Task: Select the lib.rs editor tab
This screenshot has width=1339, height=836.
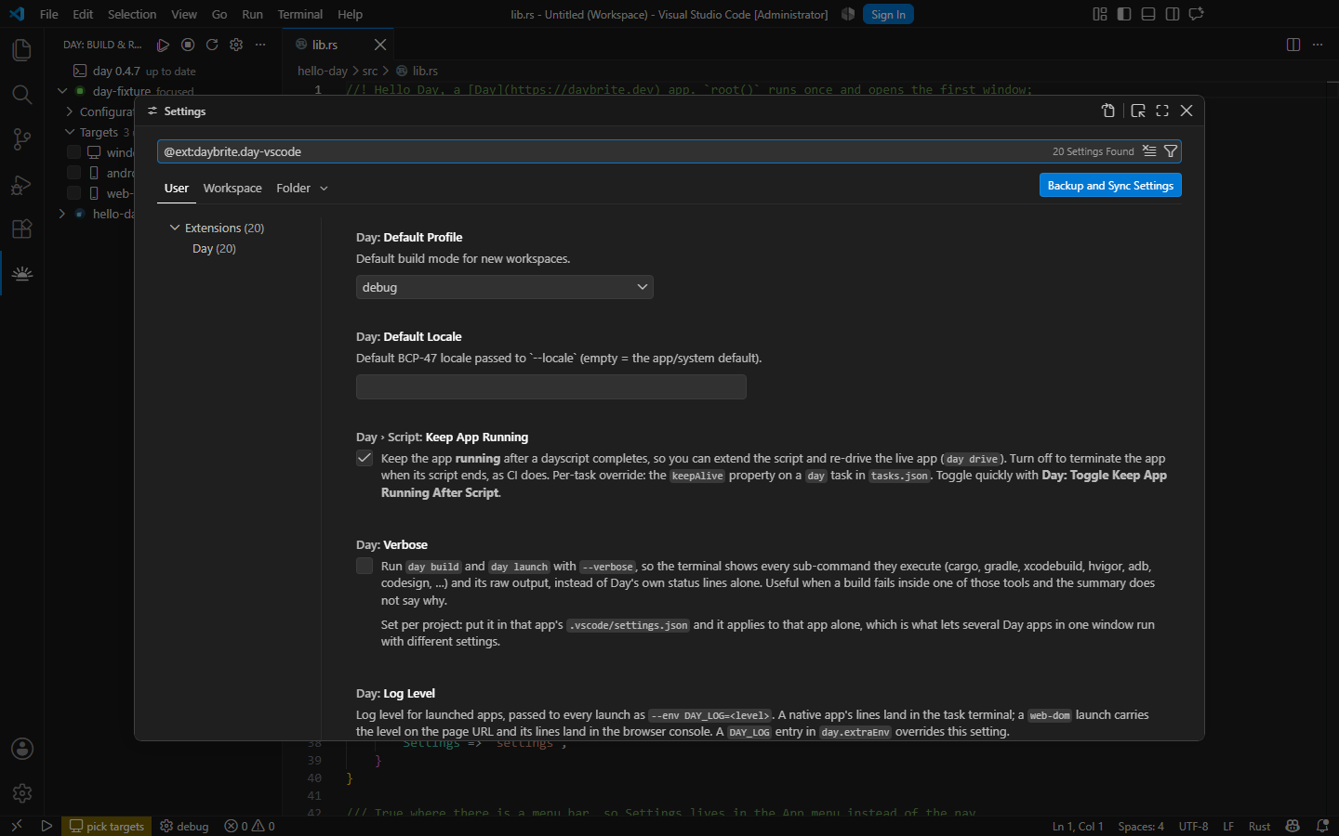Action: [x=338, y=45]
